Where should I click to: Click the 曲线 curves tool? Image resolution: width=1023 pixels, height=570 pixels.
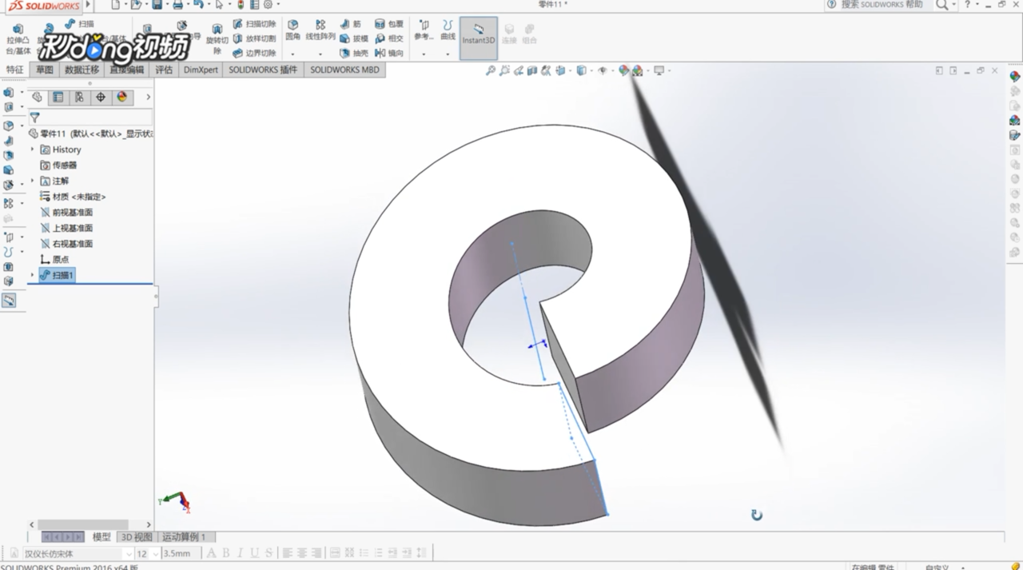click(448, 30)
